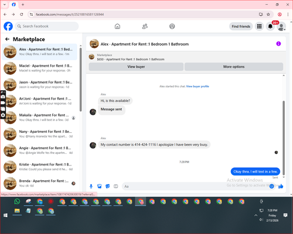Open the Kristie apartment conversation
This screenshot has height=234, width=293.
[40, 167]
